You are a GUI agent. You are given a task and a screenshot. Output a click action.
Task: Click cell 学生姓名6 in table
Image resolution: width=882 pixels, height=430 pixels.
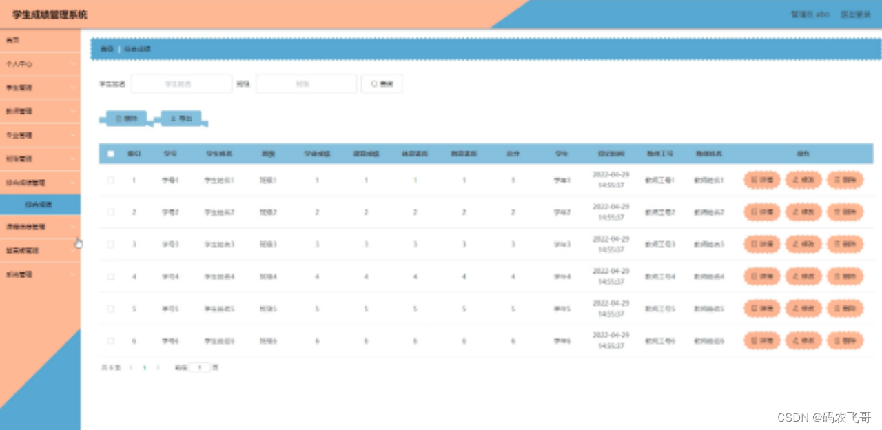tap(219, 340)
